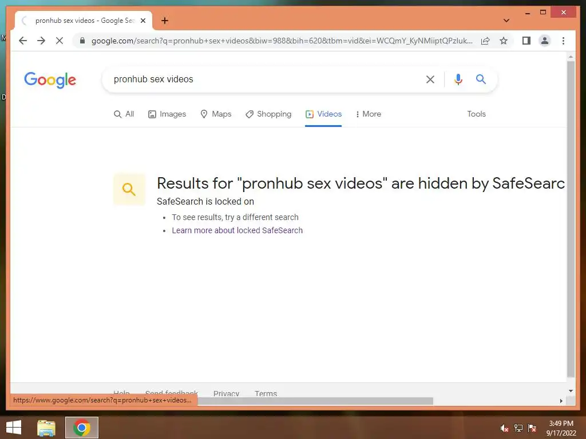This screenshot has height=439, width=586.
Task: Open a new tab
Action: pyautogui.click(x=165, y=21)
